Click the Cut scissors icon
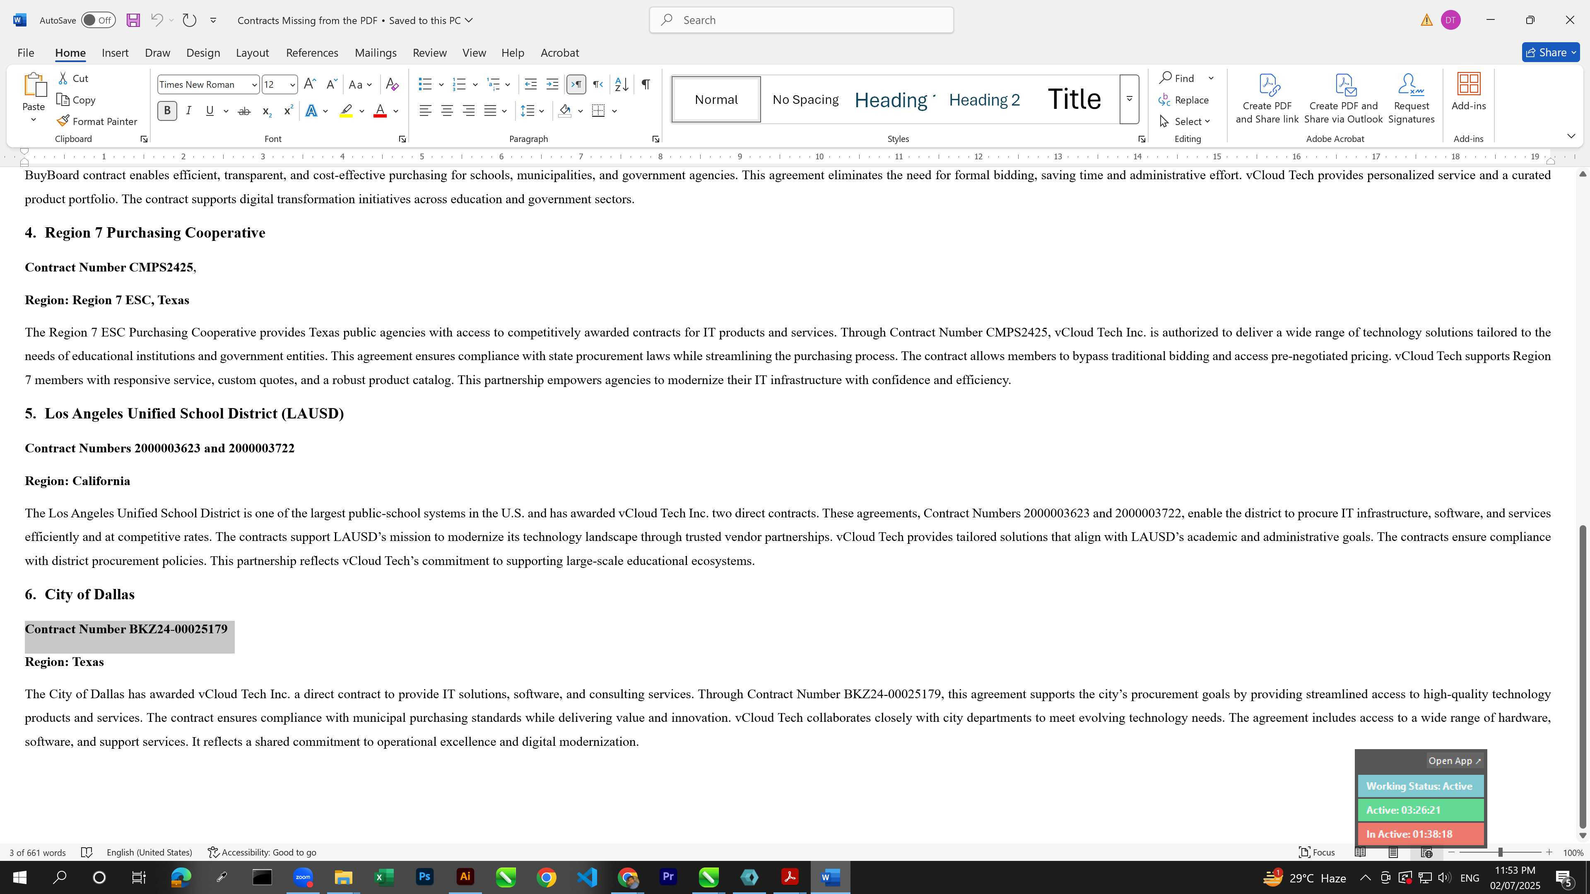Image resolution: width=1590 pixels, height=894 pixels. coord(63,78)
